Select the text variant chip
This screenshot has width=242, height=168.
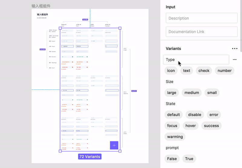point(187,71)
